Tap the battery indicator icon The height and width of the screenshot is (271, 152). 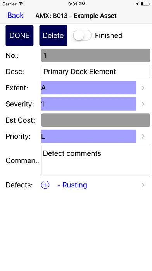[x=145, y=4]
